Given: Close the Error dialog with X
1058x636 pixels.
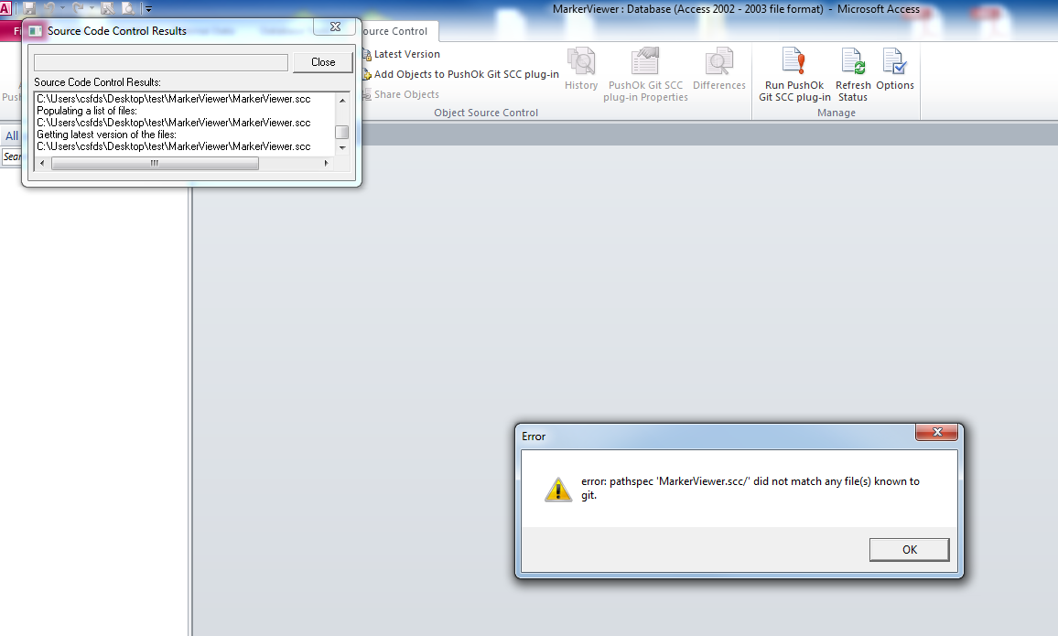Looking at the screenshot, I should [x=937, y=433].
